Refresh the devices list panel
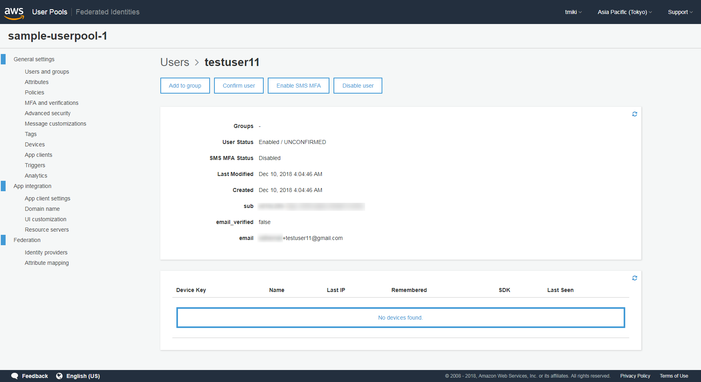This screenshot has height=382, width=701. click(x=634, y=278)
